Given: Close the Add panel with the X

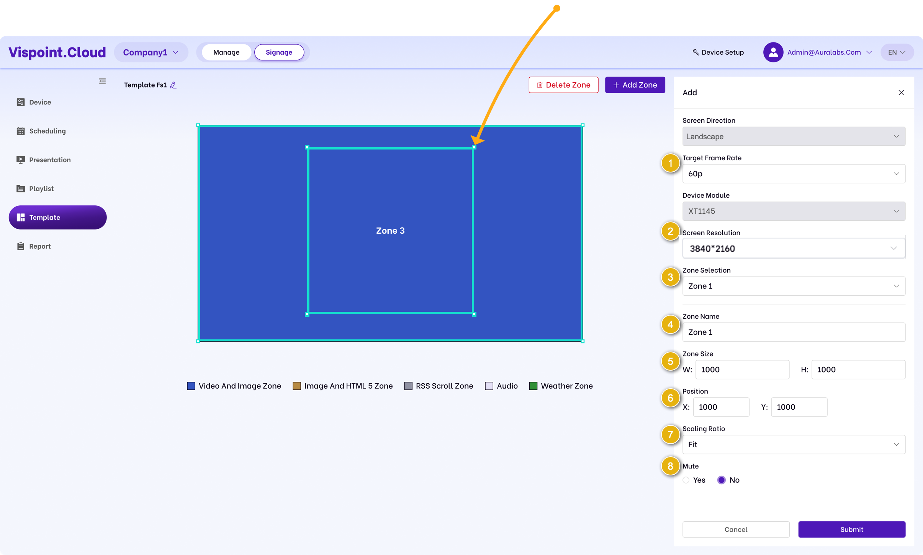Looking at the screenshot, I should click(x=901, y=93).
